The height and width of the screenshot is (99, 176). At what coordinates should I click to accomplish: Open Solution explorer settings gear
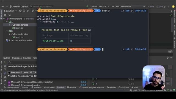(32, 11)
